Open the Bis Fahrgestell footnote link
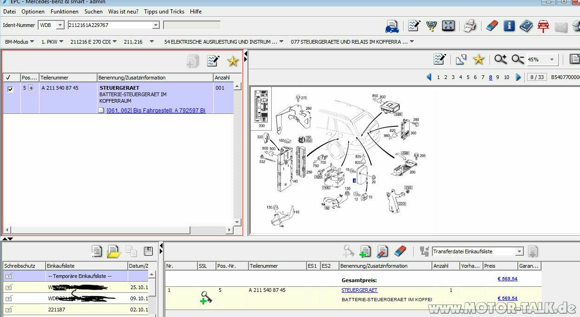The width and height of the screenshot is (580, 317). (156, 110)
